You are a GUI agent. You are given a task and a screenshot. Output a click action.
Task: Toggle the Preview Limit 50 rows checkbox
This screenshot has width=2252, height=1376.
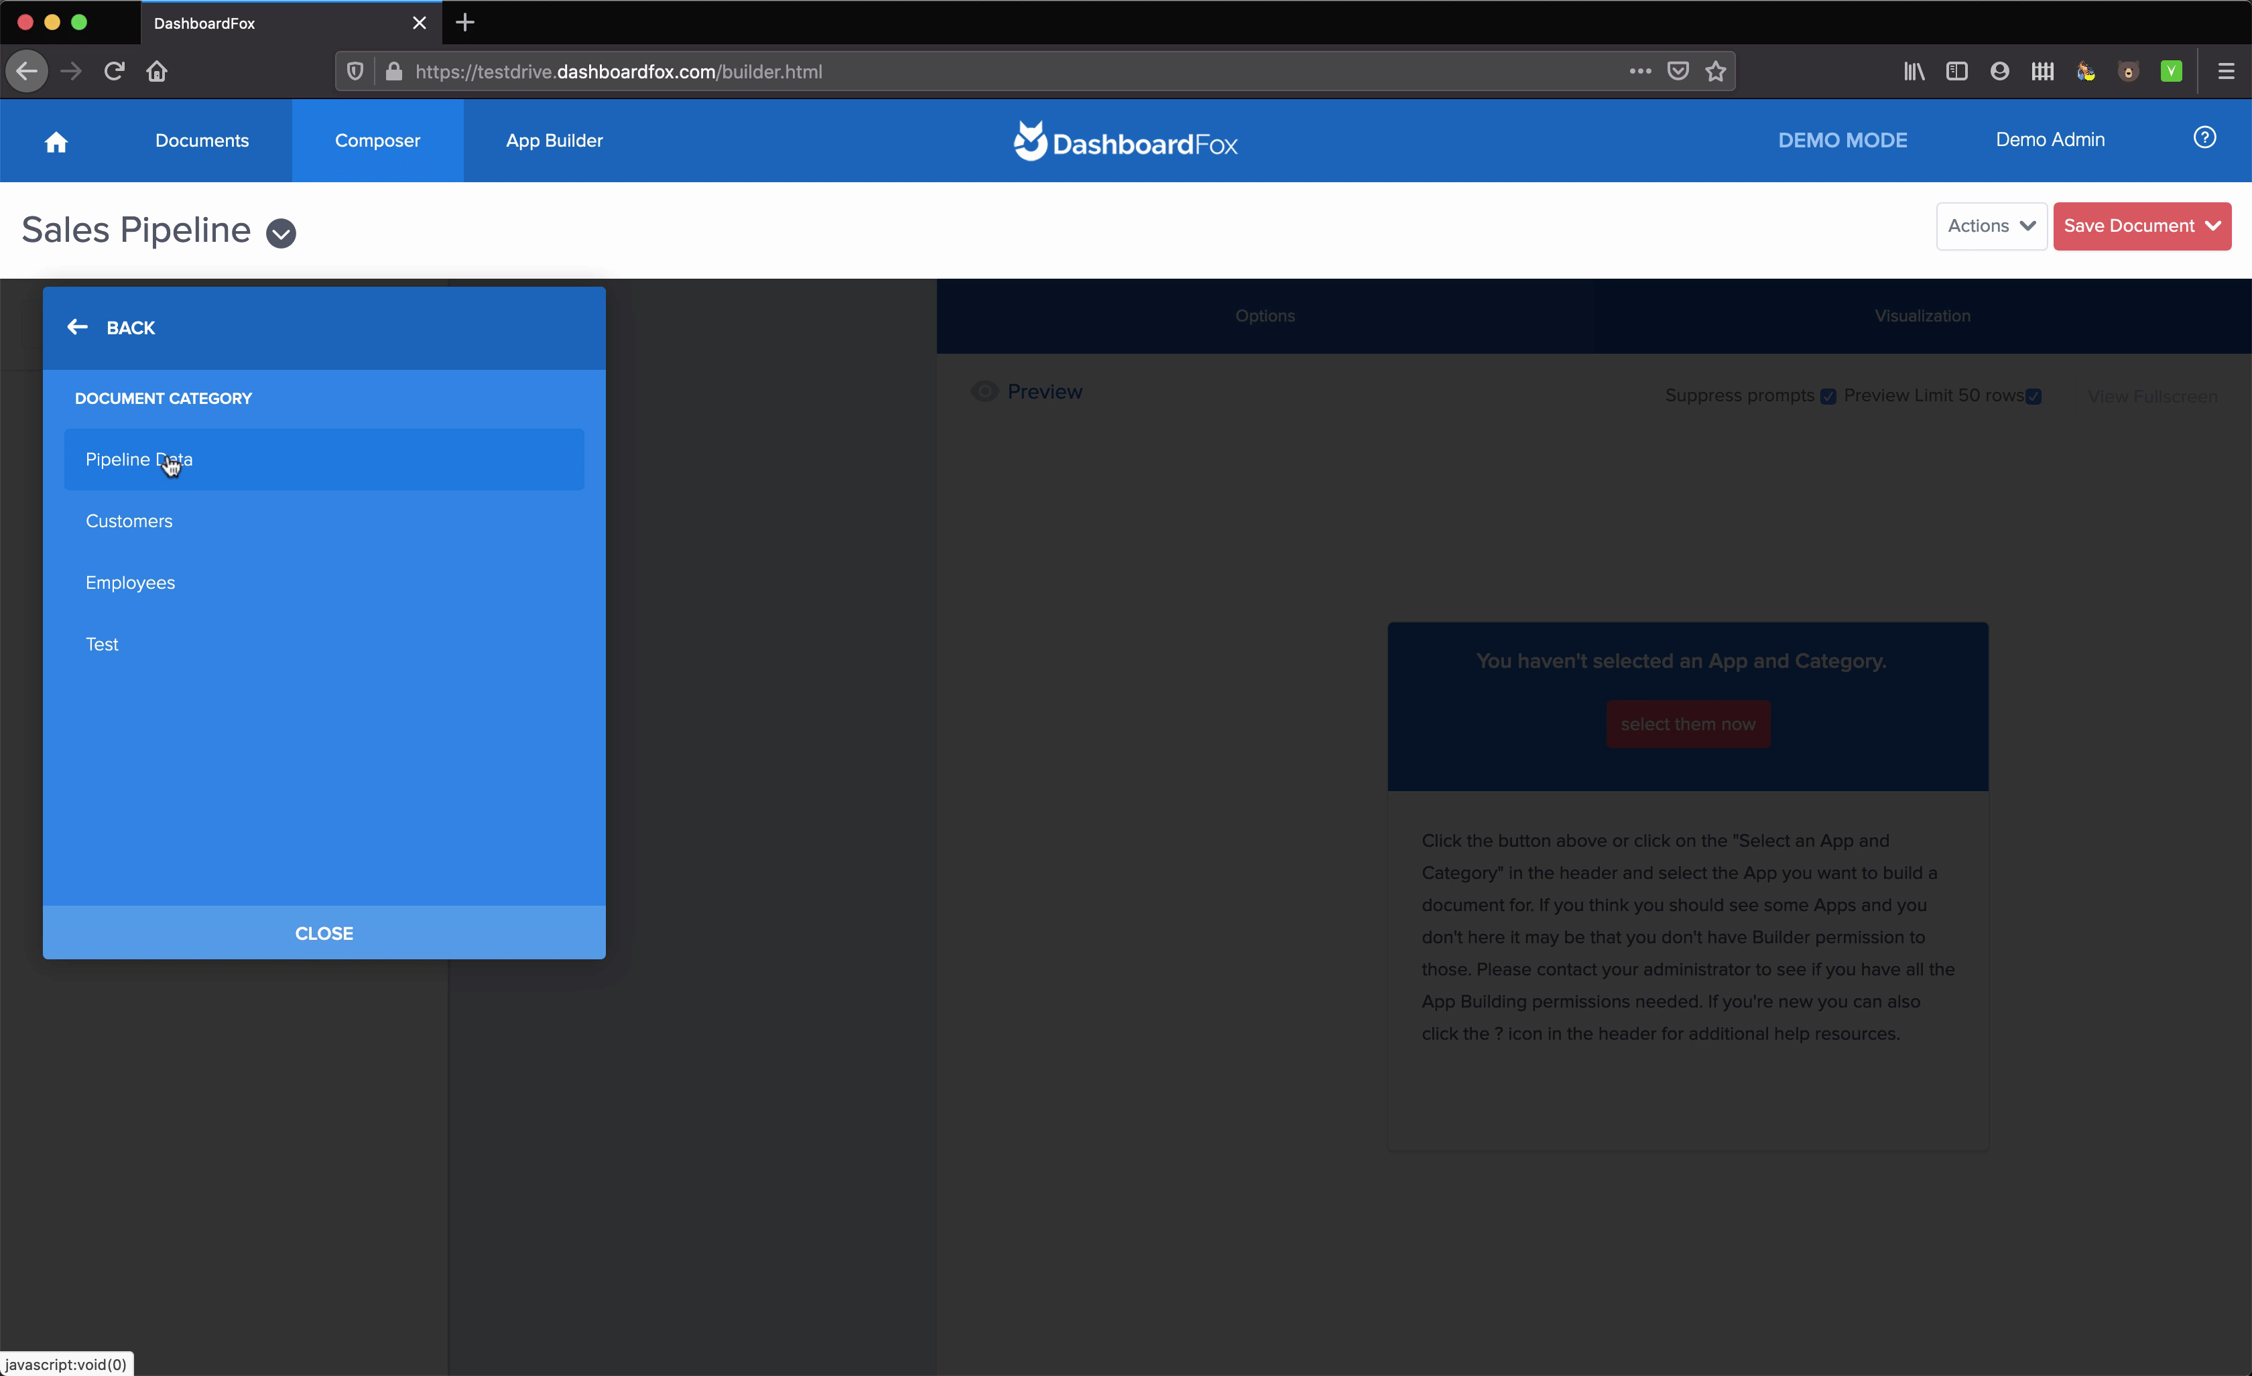2034,397
